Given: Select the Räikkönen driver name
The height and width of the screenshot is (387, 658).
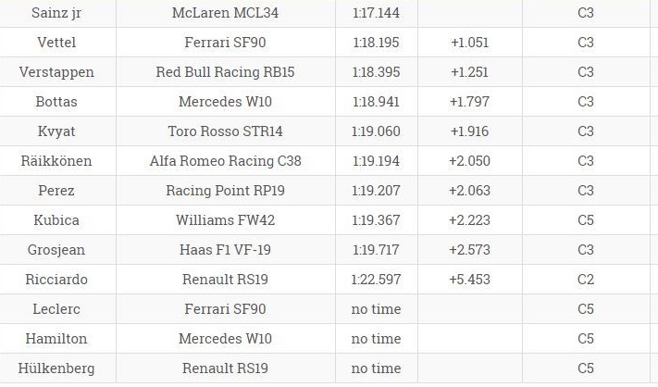Looking at the screenshot, I should point(56,161).
